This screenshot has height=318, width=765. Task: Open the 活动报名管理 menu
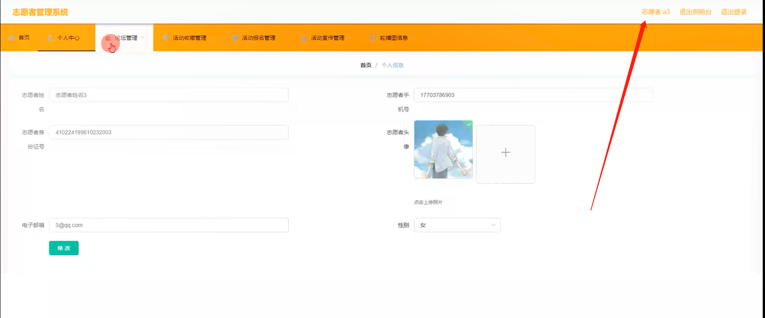[x=258, y=38]
